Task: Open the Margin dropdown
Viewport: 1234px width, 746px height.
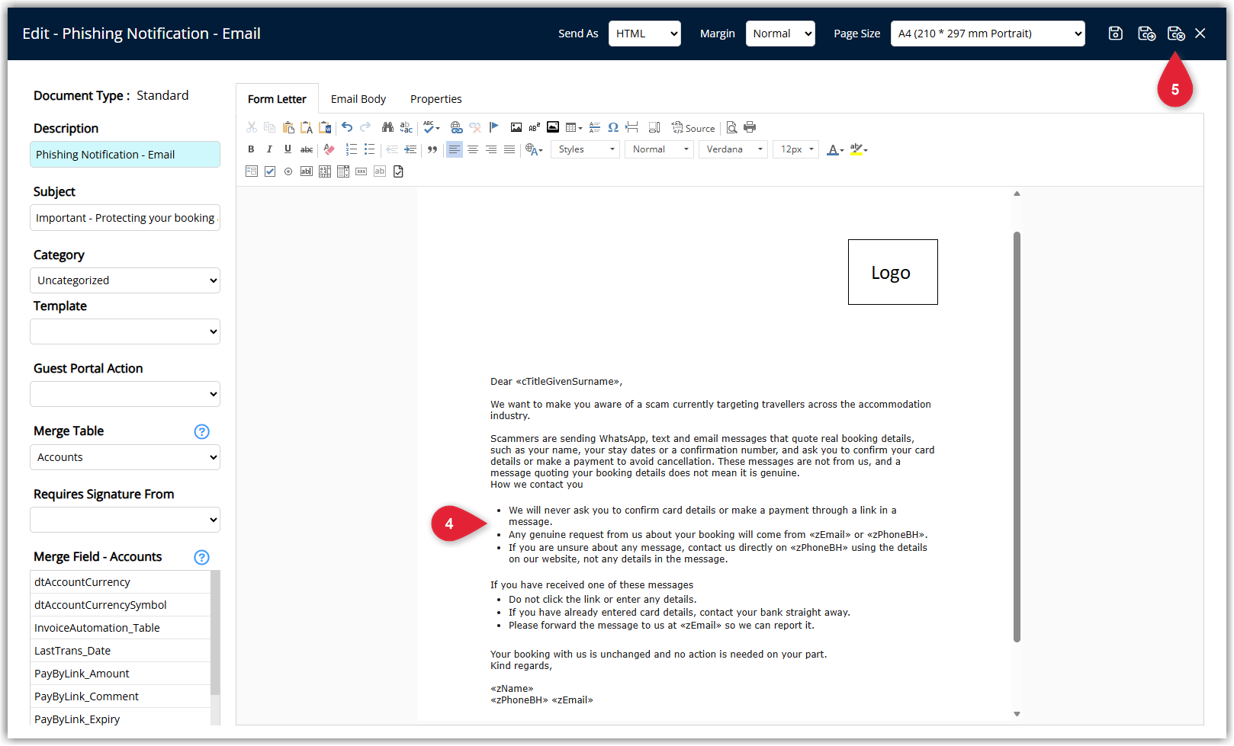Action: (x=780, y=34)
